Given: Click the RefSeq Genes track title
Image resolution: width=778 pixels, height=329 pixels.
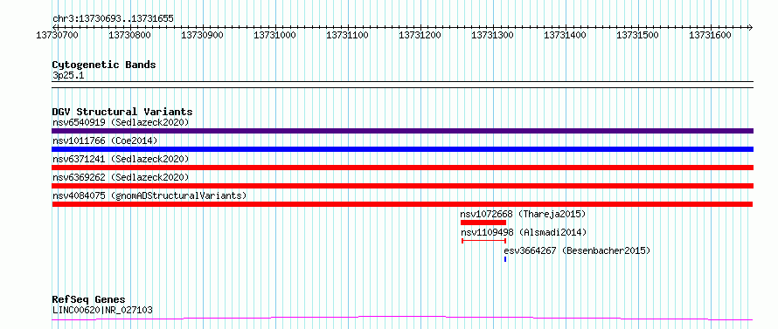Looking at the screenshot, I should (89, 300).
